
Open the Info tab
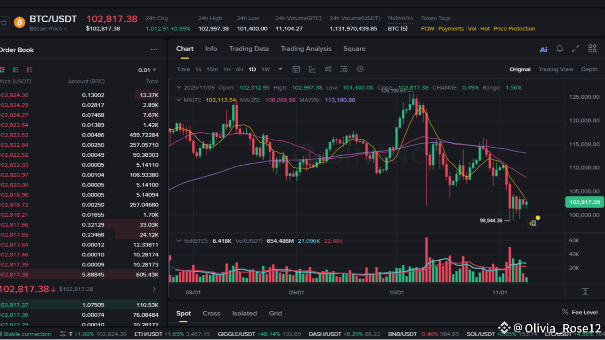click(x=211, y=49)
